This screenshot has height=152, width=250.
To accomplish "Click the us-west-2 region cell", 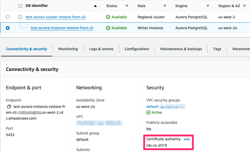I will 226,17.
